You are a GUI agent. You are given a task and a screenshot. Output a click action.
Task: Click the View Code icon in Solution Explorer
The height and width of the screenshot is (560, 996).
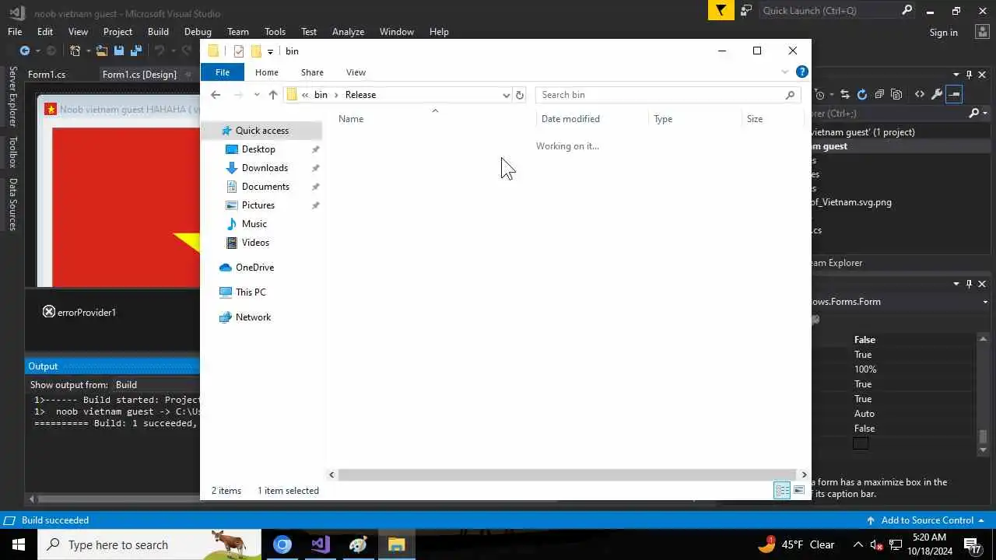point(920,94)
